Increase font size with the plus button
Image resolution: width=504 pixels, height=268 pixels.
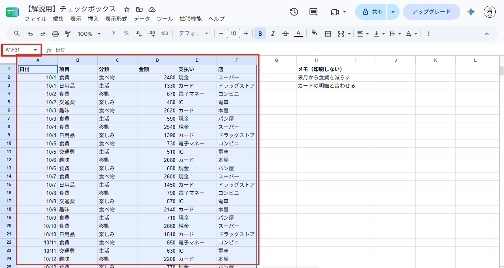246,34
